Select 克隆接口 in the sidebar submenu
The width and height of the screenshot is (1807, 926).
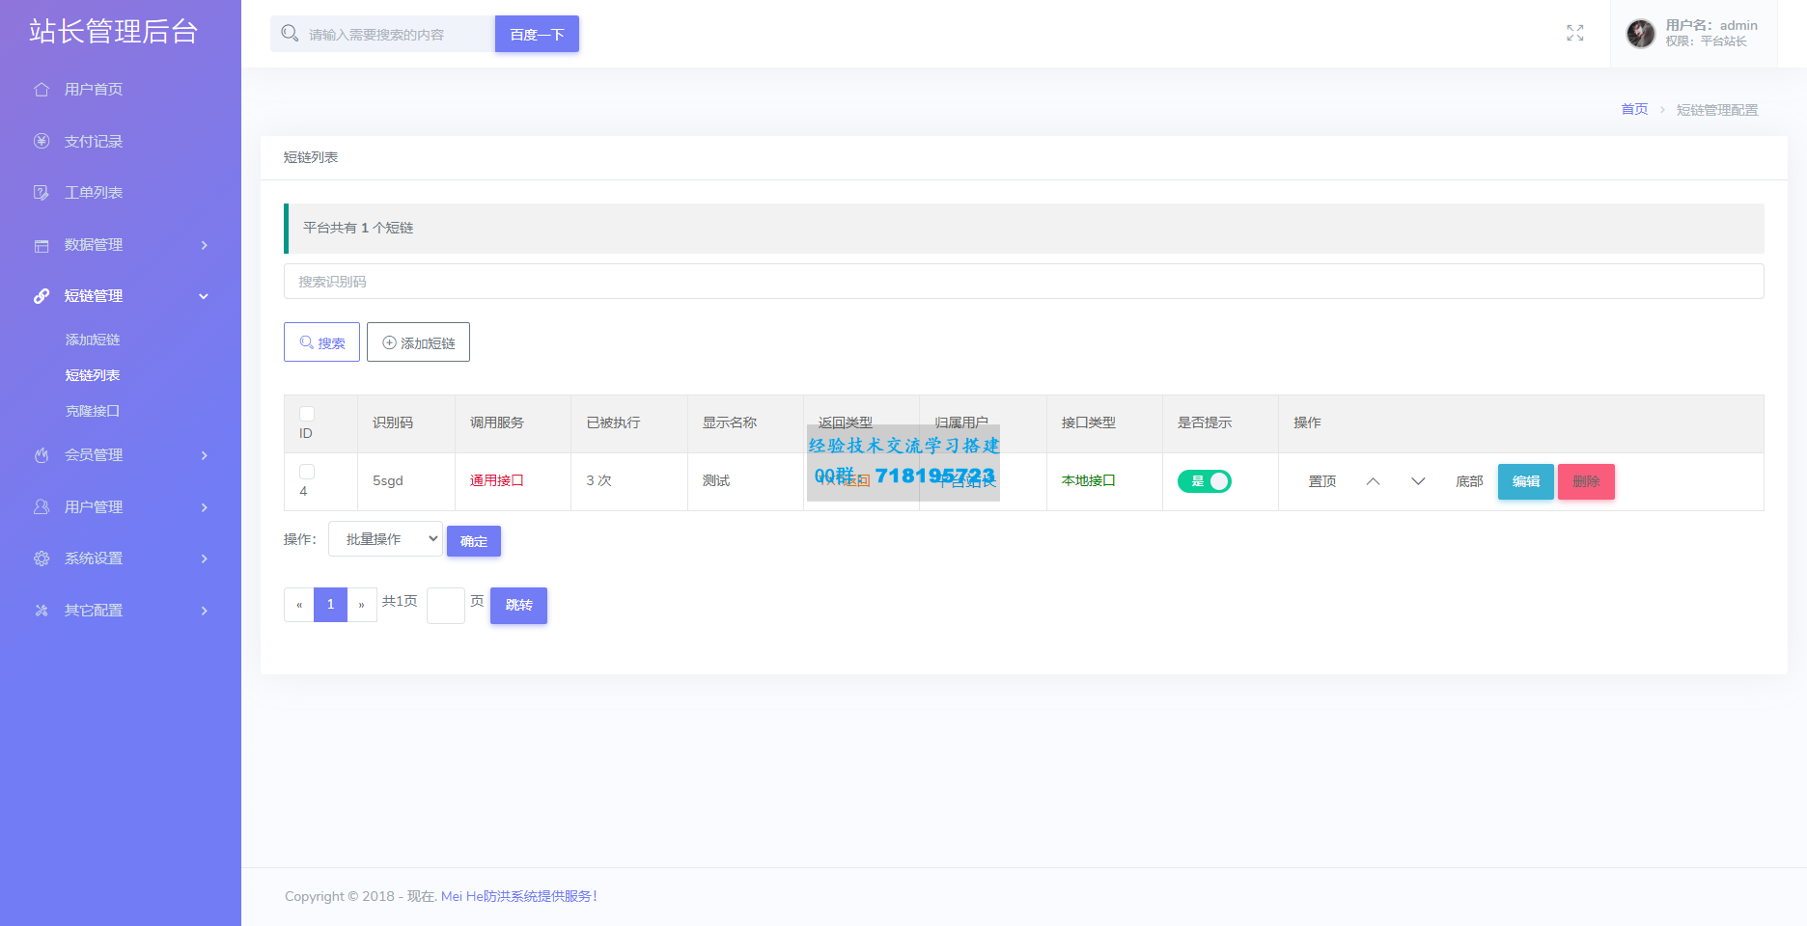93,411
